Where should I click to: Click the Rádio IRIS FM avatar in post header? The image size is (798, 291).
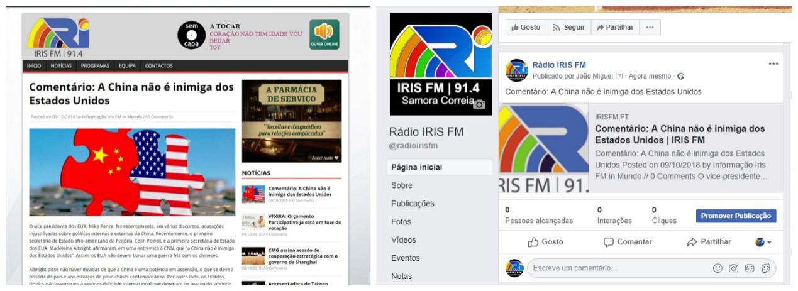coord(517,70)
